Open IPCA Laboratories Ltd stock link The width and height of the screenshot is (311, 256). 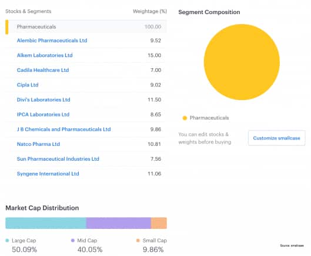click(x=43, y=115)
